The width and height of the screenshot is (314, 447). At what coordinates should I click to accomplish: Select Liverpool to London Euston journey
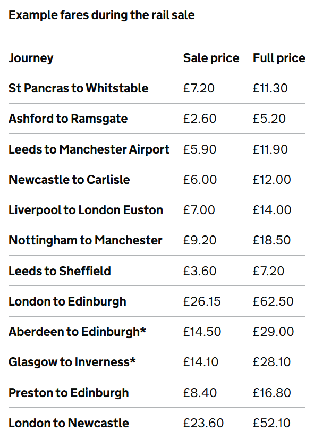(86, 210)
